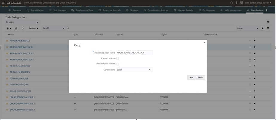Image resolution: width=276 pixels, height=120 pixels.
Task: Open the navigation flow grid icon
Action: click(241, 3)
